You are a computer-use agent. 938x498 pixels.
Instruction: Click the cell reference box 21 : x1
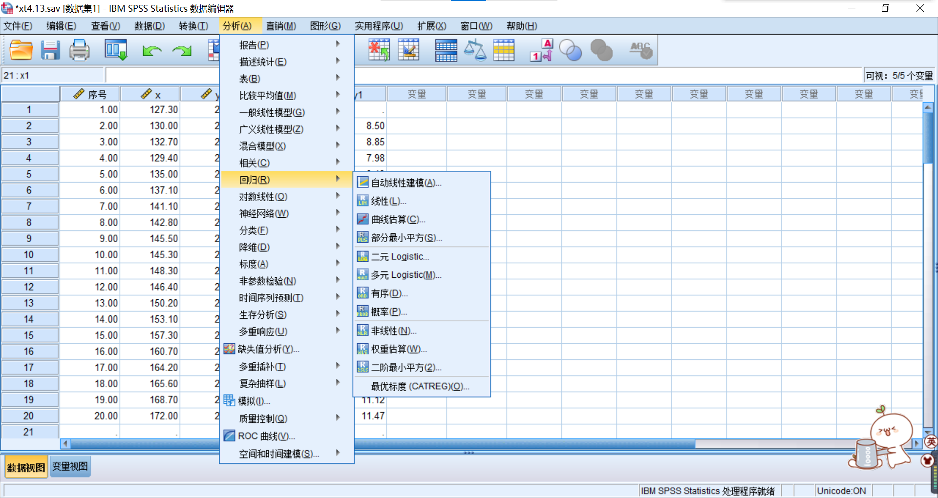coord(53,75)
